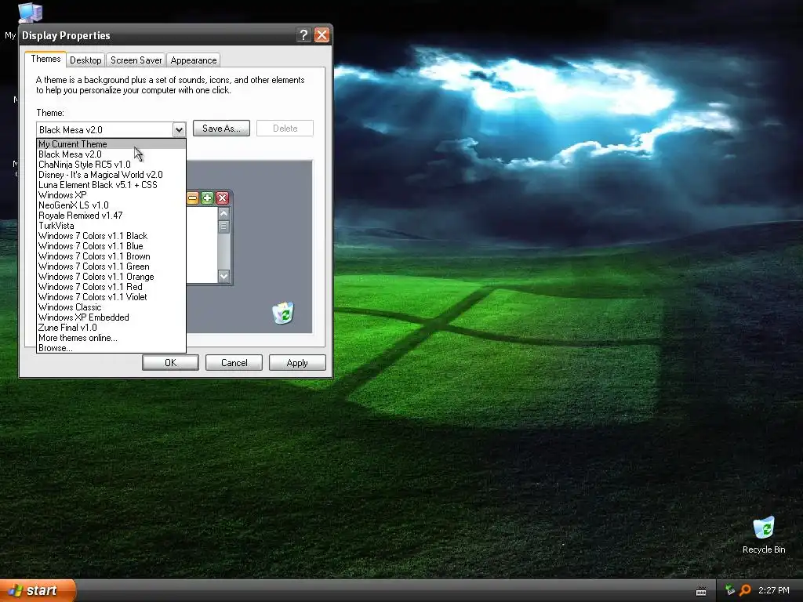Switch to the Screen Saver tab
This screenshot has height=602, width=803.
(x=136, y=60)
